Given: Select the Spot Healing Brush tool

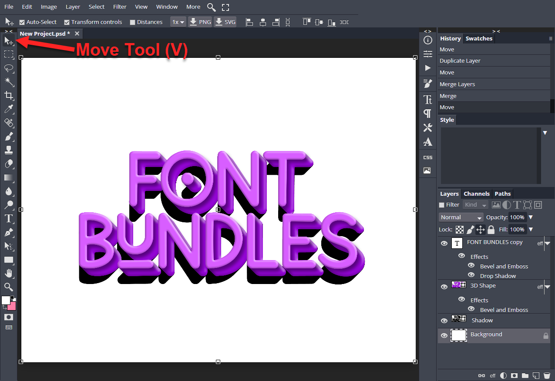Looking at the screenshot, I should [8, 123].
